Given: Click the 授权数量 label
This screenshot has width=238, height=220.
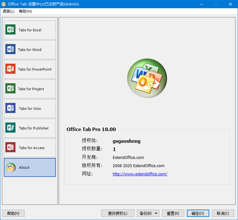Looking at the screenshot, I should tap(92, 148).
